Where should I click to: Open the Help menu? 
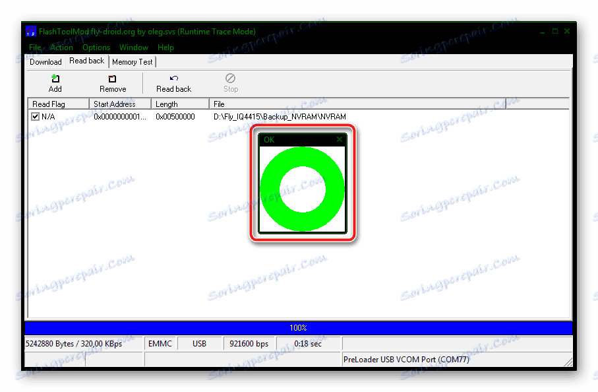[165, 47]
